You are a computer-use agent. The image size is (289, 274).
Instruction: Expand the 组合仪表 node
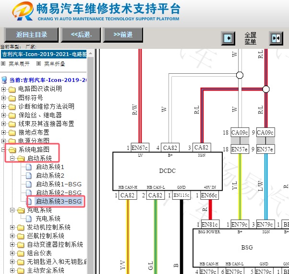tap(12, 253)
